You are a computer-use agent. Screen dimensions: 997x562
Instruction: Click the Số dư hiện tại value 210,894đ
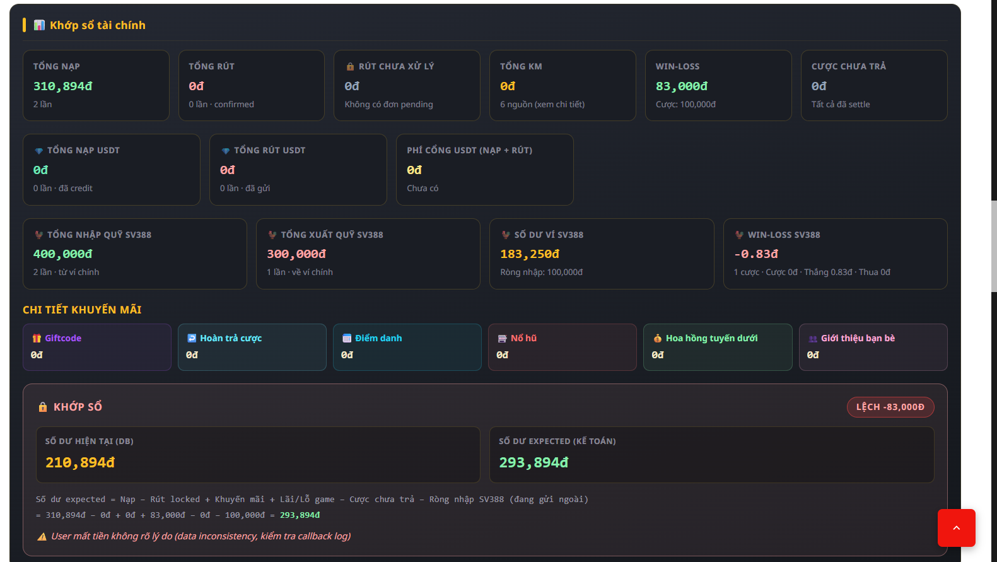coord(80,463)
